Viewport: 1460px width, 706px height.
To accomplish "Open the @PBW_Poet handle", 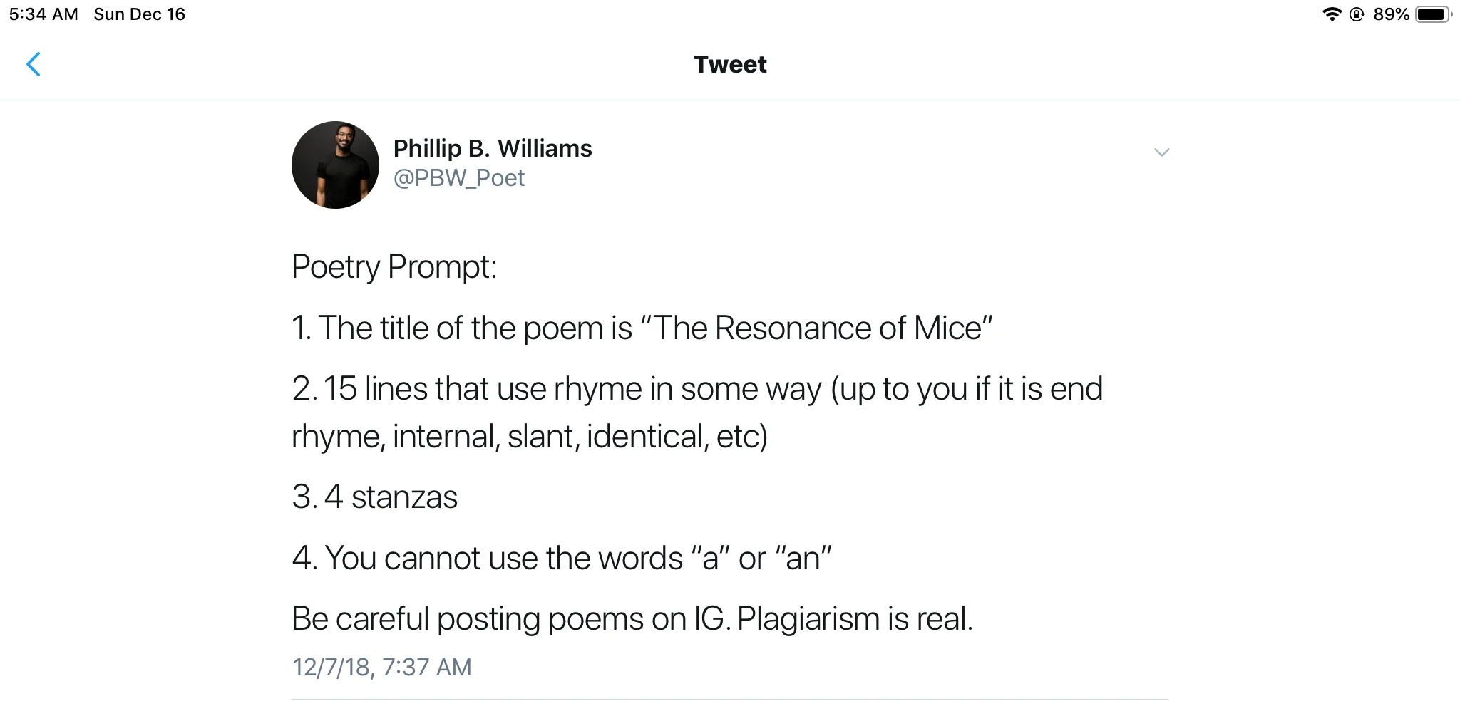I will [x=459, y=177].
